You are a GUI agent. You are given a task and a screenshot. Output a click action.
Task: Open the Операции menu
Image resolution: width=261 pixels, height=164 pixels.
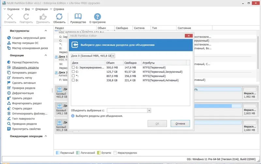point(41,9)
